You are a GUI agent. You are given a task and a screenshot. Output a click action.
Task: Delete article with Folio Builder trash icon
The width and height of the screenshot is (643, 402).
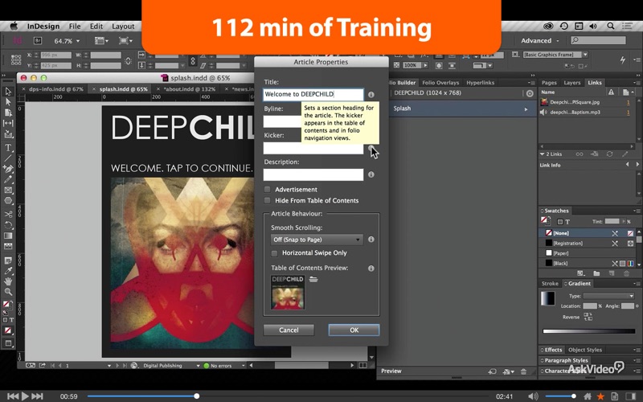coord(524,371)
